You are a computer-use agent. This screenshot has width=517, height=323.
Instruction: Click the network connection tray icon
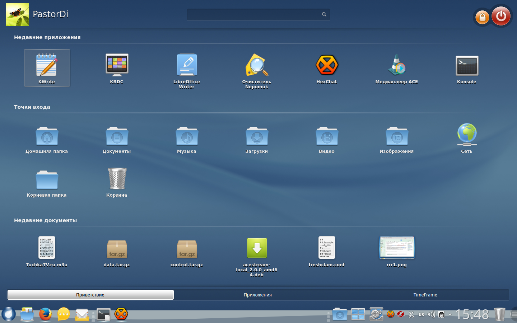click(441, 314)
